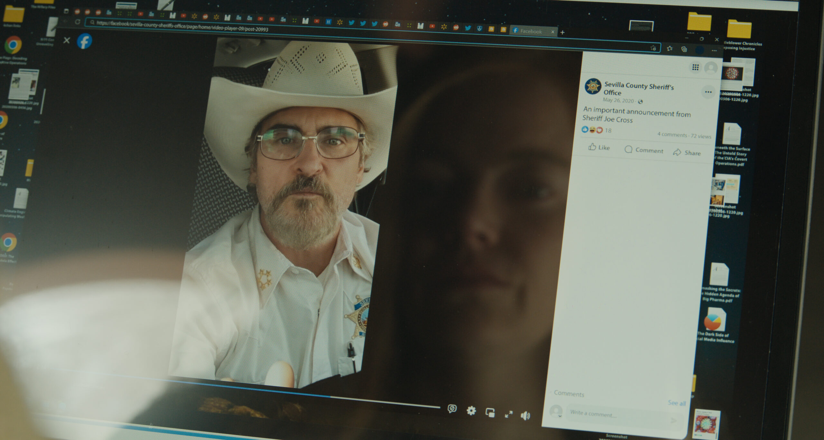Open the browser collections icon
This screenshot has height=440, width=824.
(x=684, y=49)
